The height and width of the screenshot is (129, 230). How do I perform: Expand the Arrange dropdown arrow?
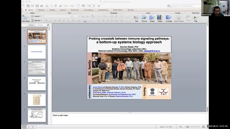tap(171, 17)
